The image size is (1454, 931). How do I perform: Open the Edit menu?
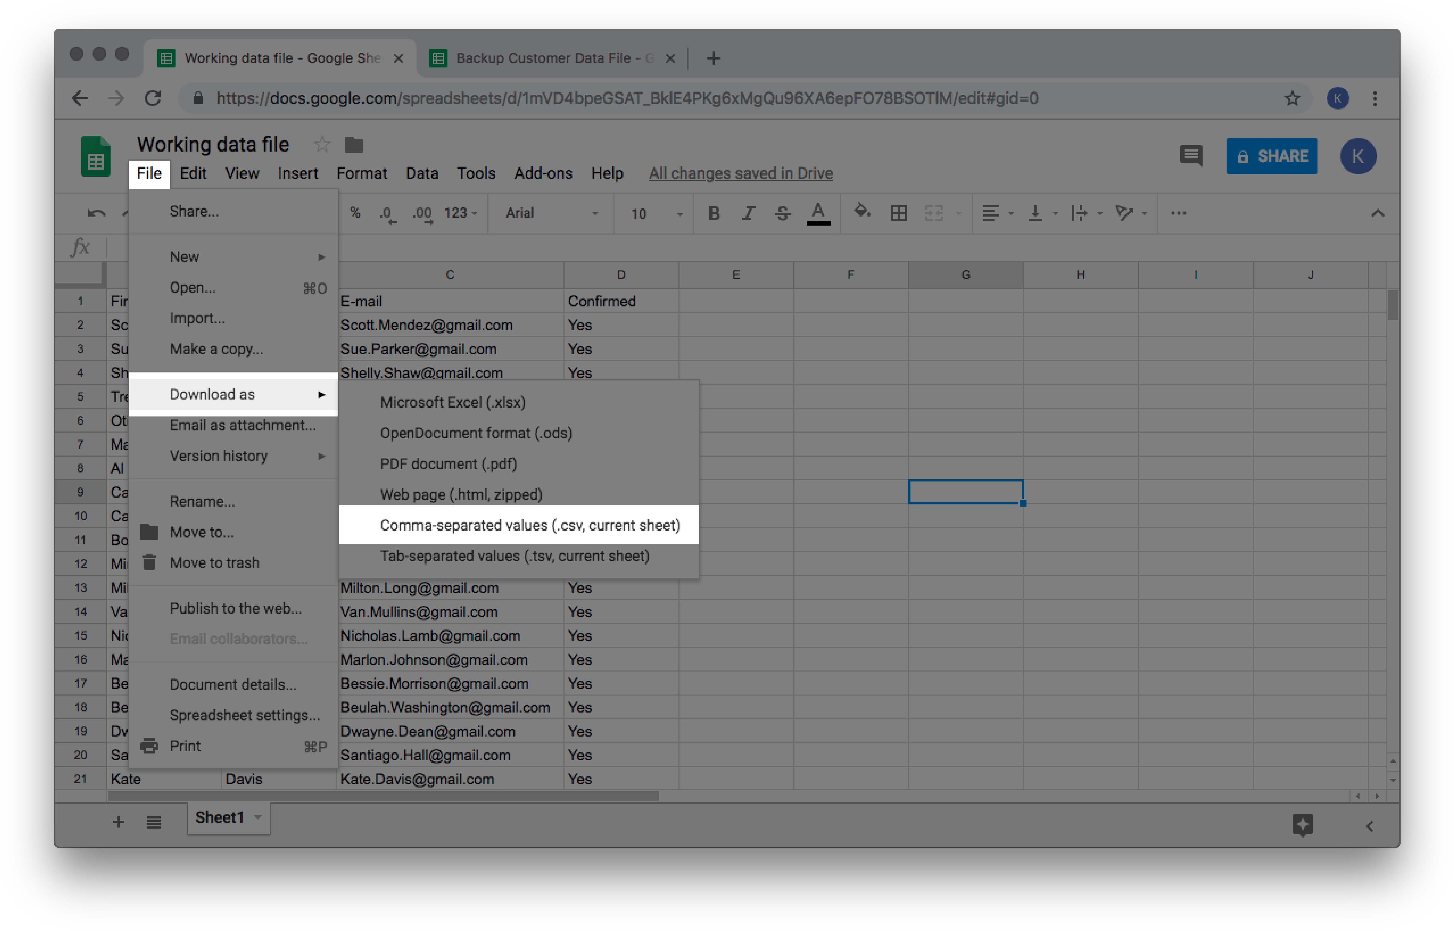[193, 173]
